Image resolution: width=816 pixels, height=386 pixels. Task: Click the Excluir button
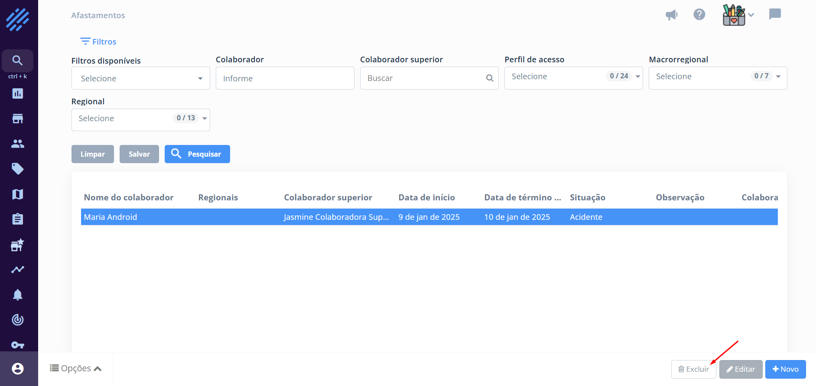coord(693,369)
